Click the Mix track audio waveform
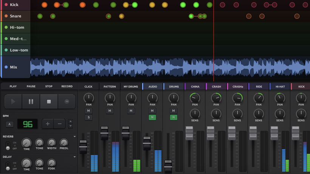This screenshot has height=174, width=310. click(170, 67)
